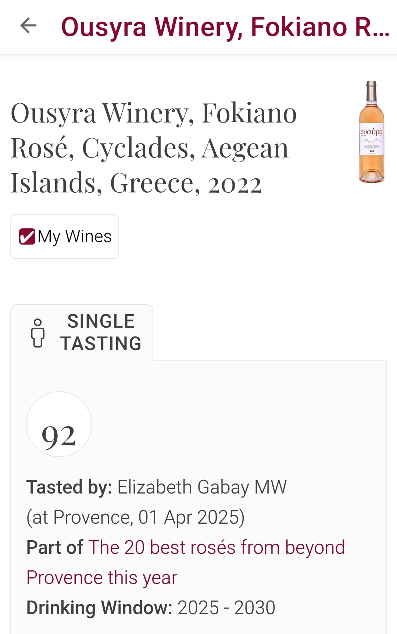The image size is (397, 634).
Task: Tap the person icon on tasting tab
Action: (x=37, y=333)
